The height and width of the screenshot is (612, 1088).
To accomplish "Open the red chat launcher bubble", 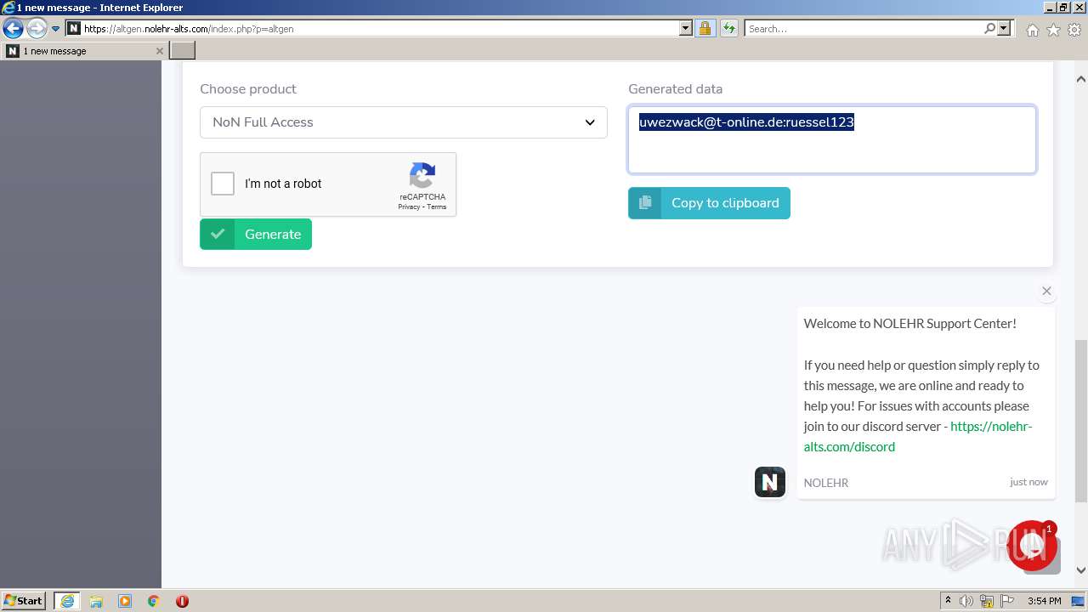I will tap(1032, 546).
